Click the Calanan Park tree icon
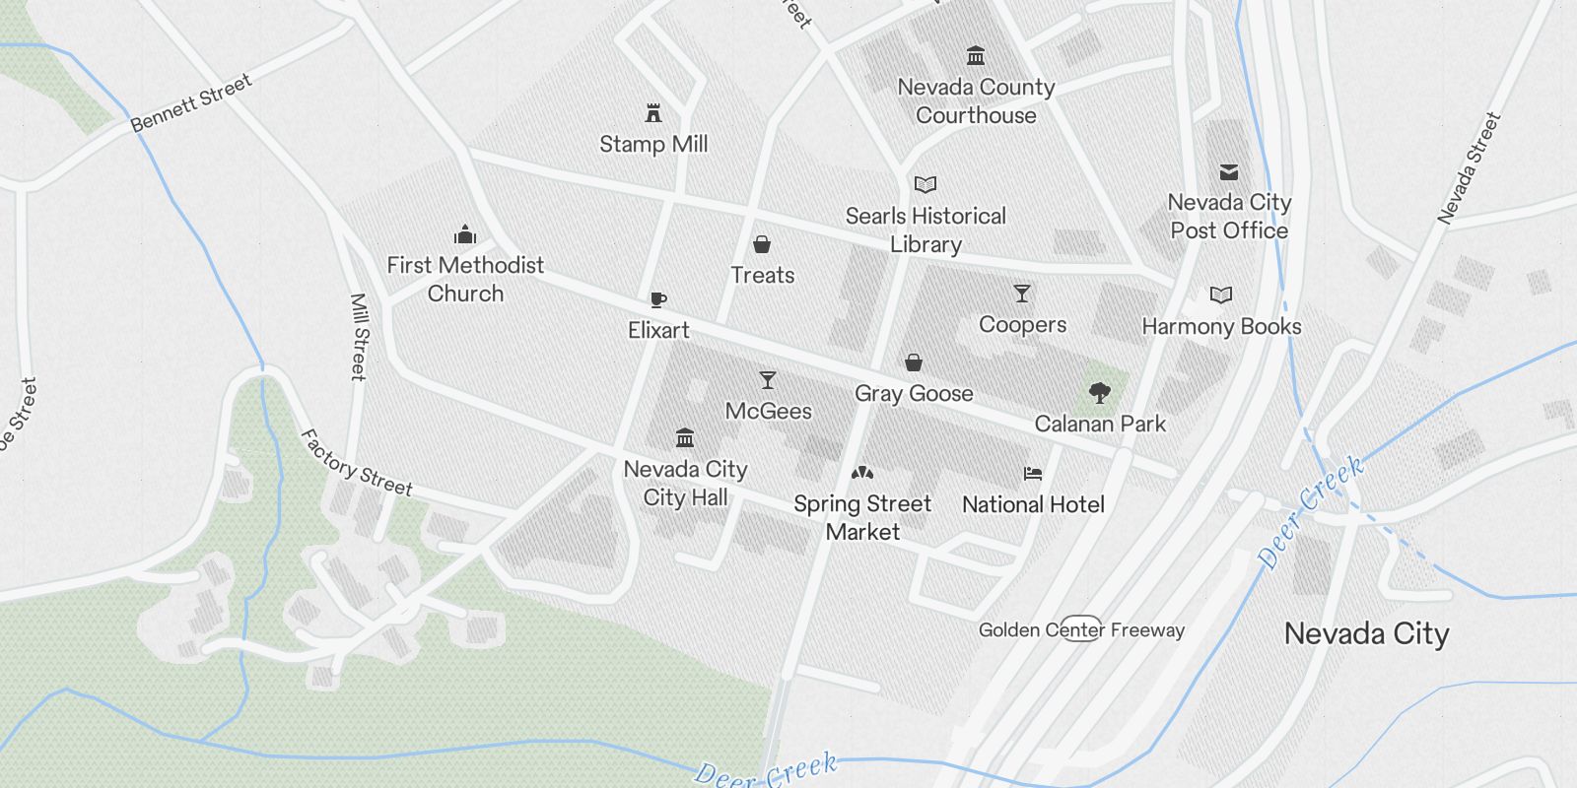 click(x=1100, y=393)
